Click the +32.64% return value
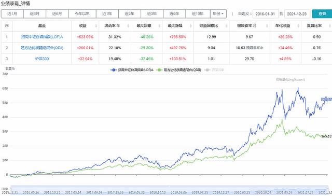 click(x=85, y=59)
